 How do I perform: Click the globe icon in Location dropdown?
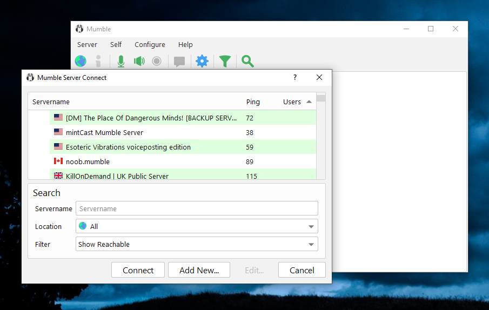click(83, 226)
